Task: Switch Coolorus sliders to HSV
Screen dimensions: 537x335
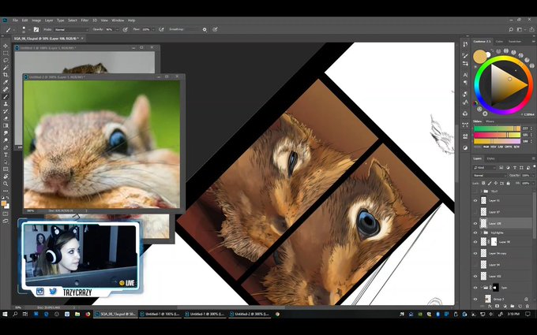Action: [494, 147]
